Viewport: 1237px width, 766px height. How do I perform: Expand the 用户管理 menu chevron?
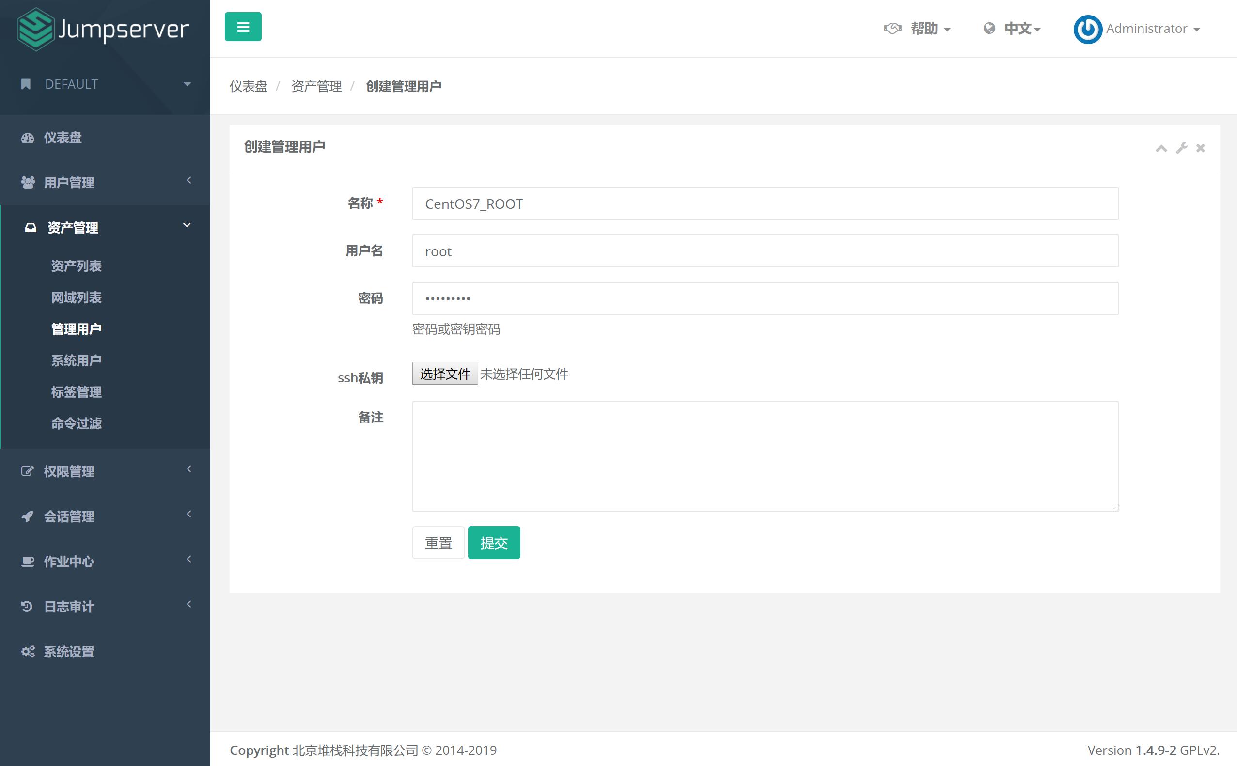189,180
